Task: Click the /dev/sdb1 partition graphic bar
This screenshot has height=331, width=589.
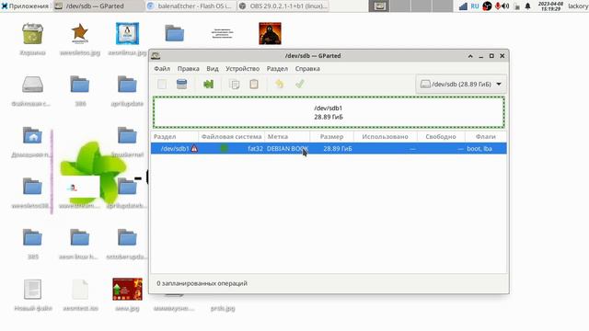Action: (329, 112)
